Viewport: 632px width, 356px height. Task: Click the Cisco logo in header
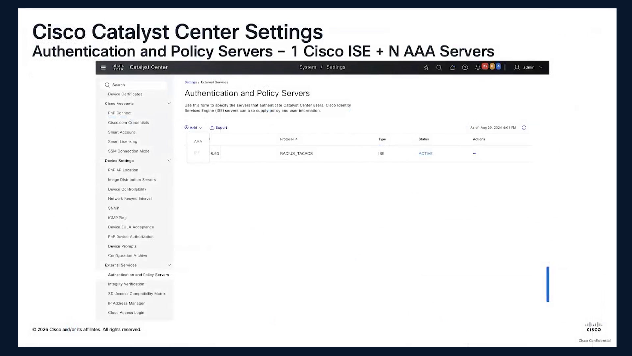[118, 67]
